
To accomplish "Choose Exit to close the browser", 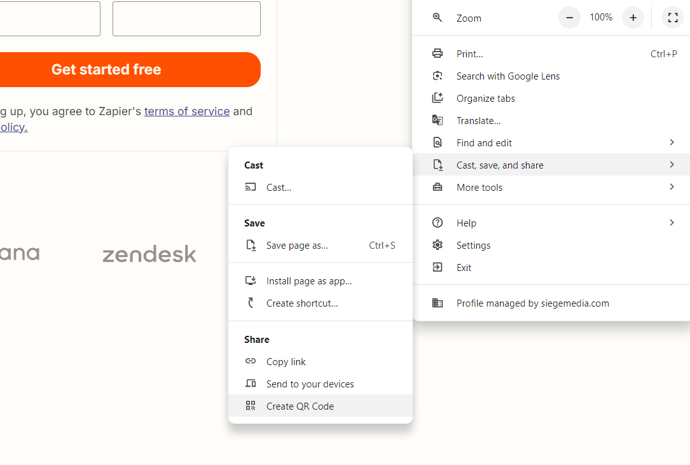I will [x=551, y=267].
